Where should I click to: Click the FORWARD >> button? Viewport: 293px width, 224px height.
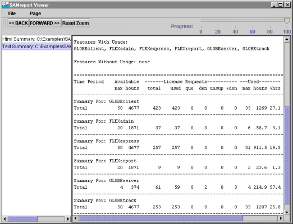tap(45, 23)
